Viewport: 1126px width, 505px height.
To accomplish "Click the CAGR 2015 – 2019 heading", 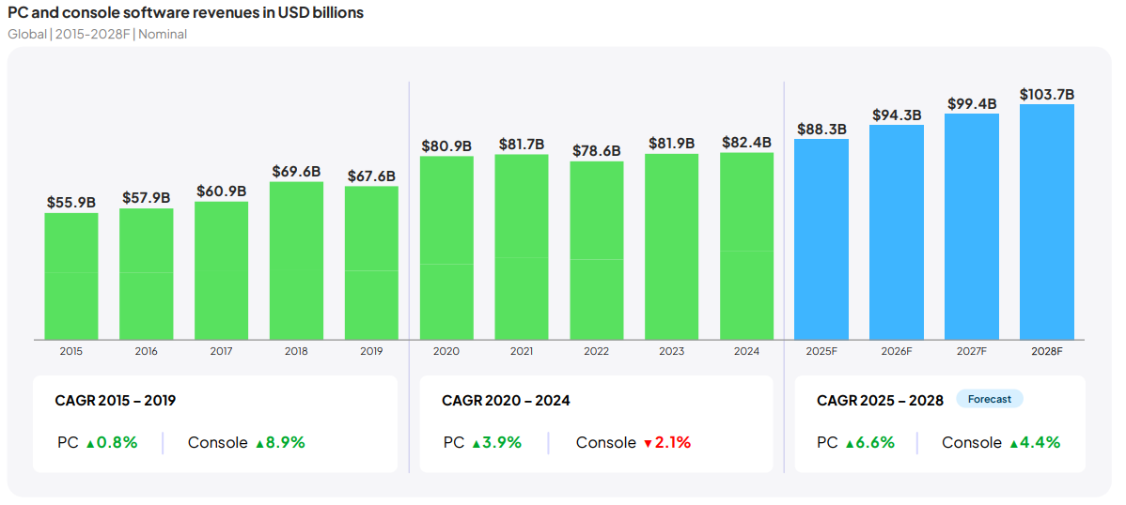I will [x=116, y=401].
